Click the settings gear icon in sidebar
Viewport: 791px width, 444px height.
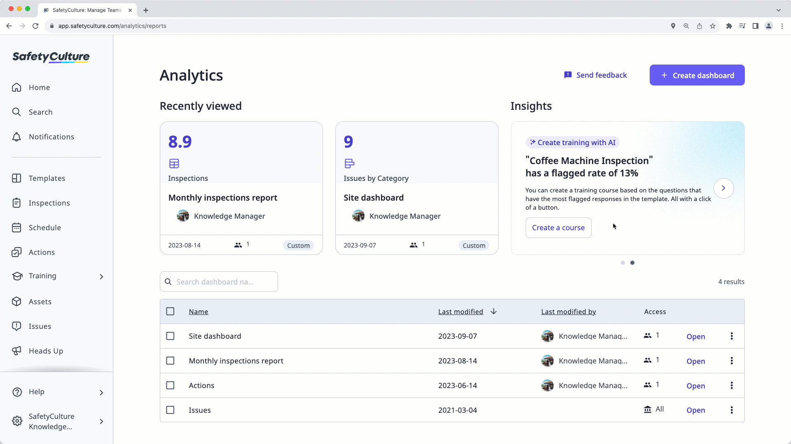click(x=17, y=421)
